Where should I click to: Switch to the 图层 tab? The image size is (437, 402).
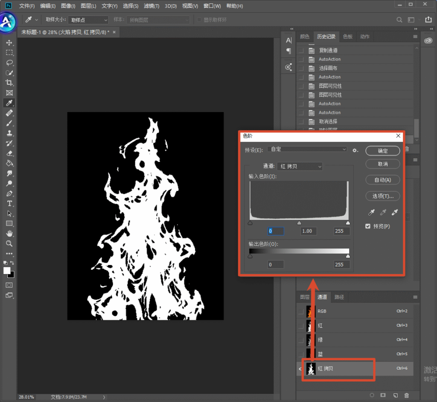tap(305, 297)
